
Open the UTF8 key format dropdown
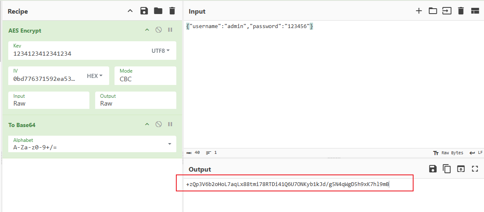pyautogui.click(x=161, y=51)
